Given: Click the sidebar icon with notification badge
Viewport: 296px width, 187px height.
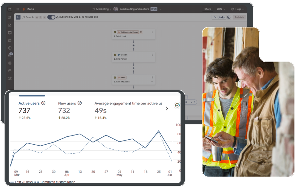Looking at the screenshot, I should coord(10,55).
